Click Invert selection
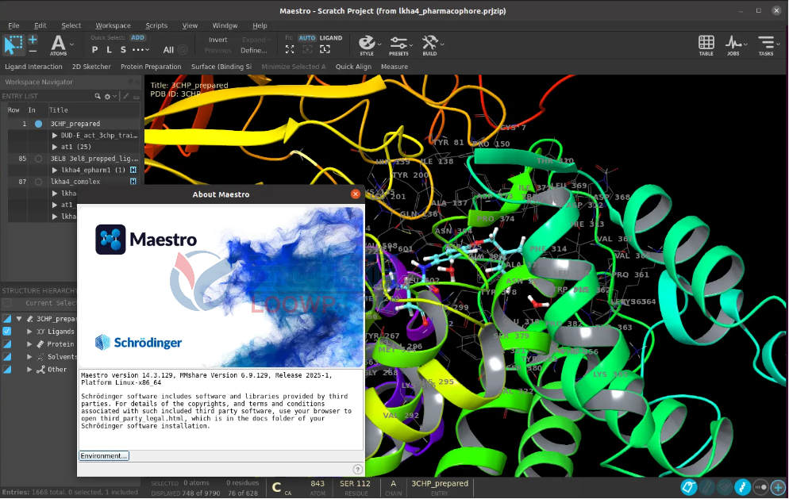Screen dimensions: 789x499 pyautogui.click(x=217, y=40)
